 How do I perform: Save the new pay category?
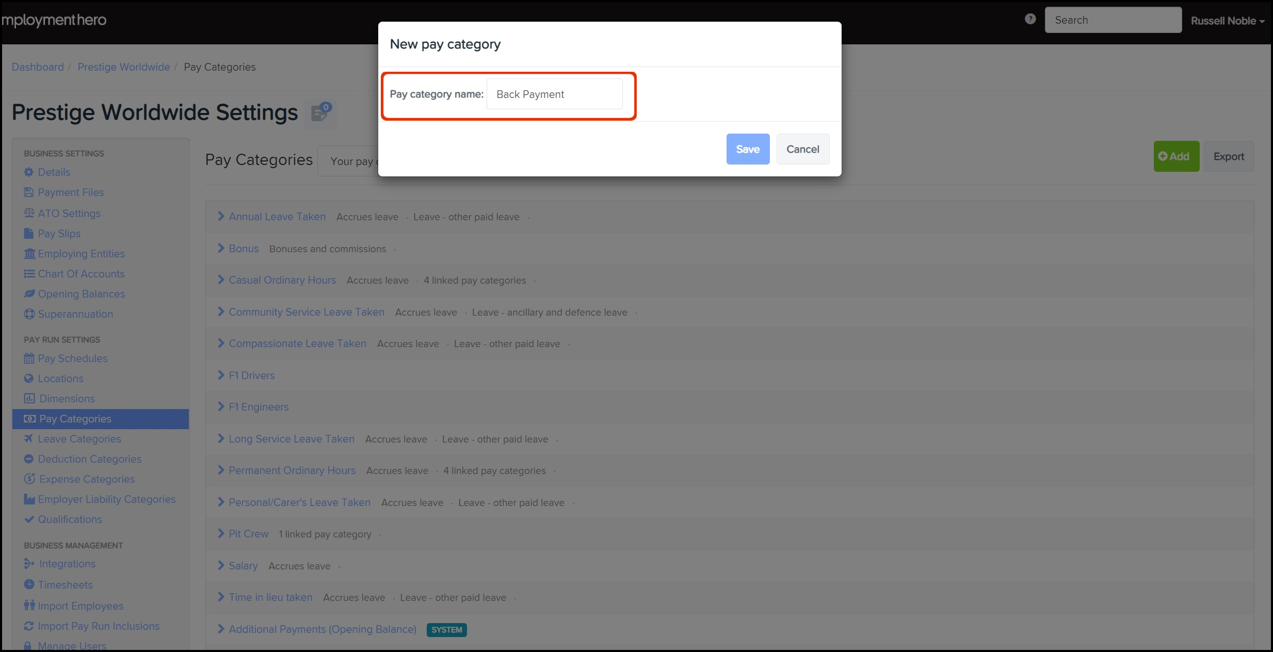click(747, 149)
